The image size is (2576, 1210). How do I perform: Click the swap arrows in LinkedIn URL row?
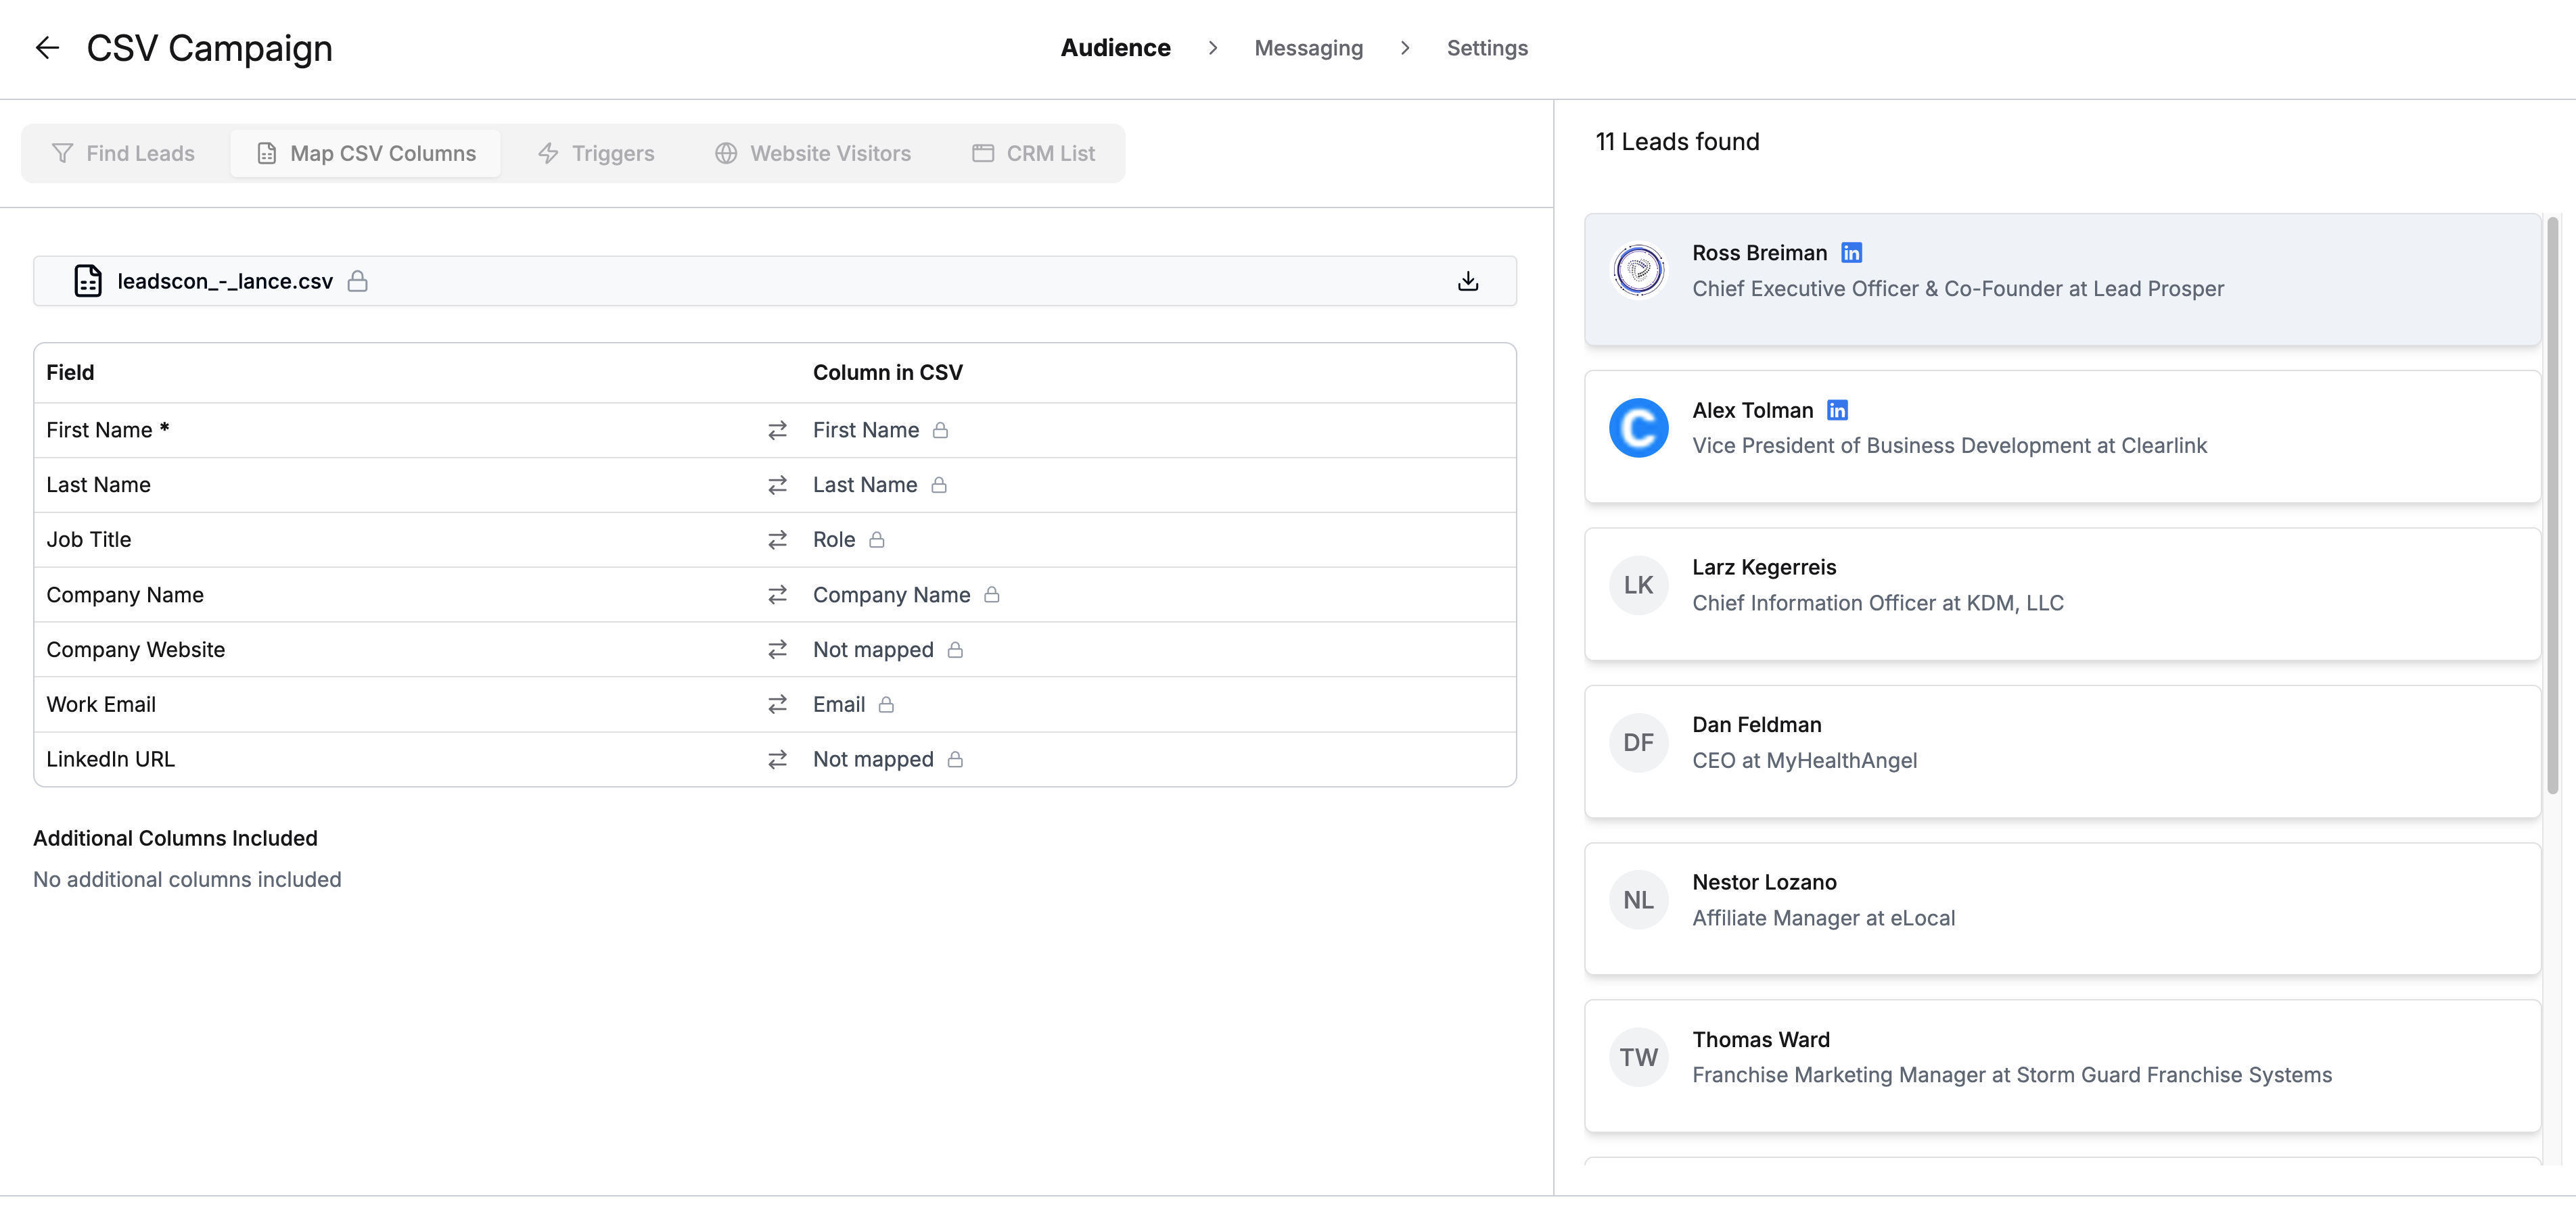pyautogui.click(x=777, y=760)
